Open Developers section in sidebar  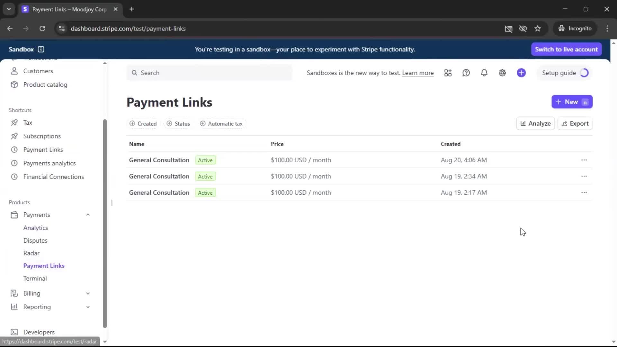click(39, 332)
